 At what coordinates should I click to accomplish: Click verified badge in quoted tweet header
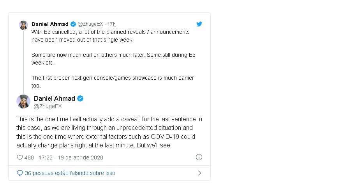73,24
